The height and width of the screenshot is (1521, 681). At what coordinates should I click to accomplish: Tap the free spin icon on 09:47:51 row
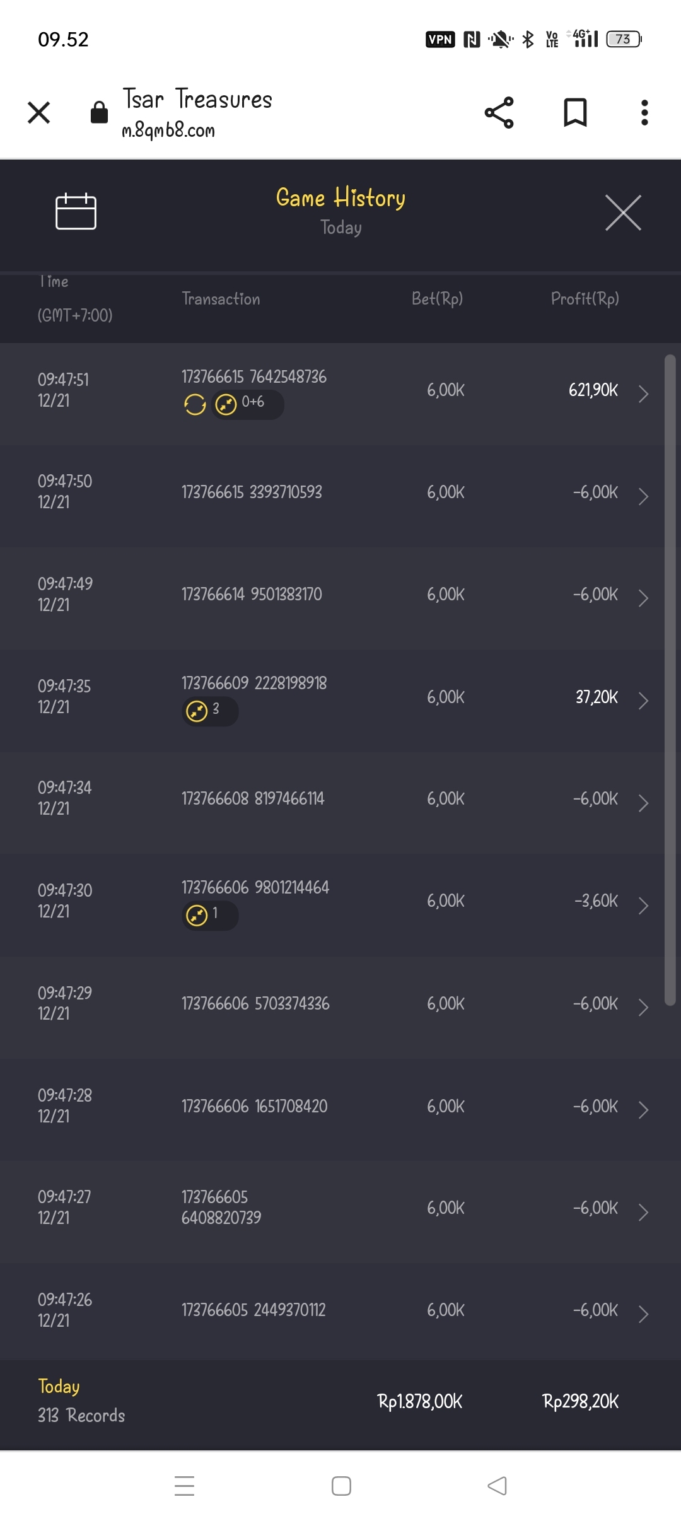(x=195, y=404)
